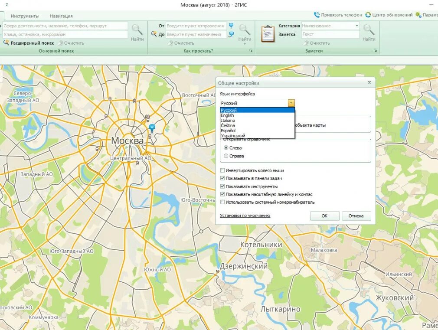This screenshot has height=330, width=438.
Task: Open Как проехать group dialog launcher
Action: tap(251, 51)
